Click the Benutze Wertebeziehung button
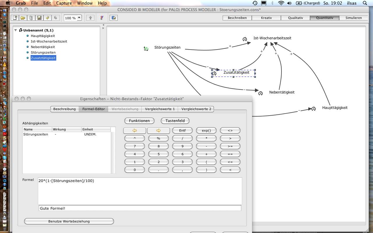 coord(69,221)
